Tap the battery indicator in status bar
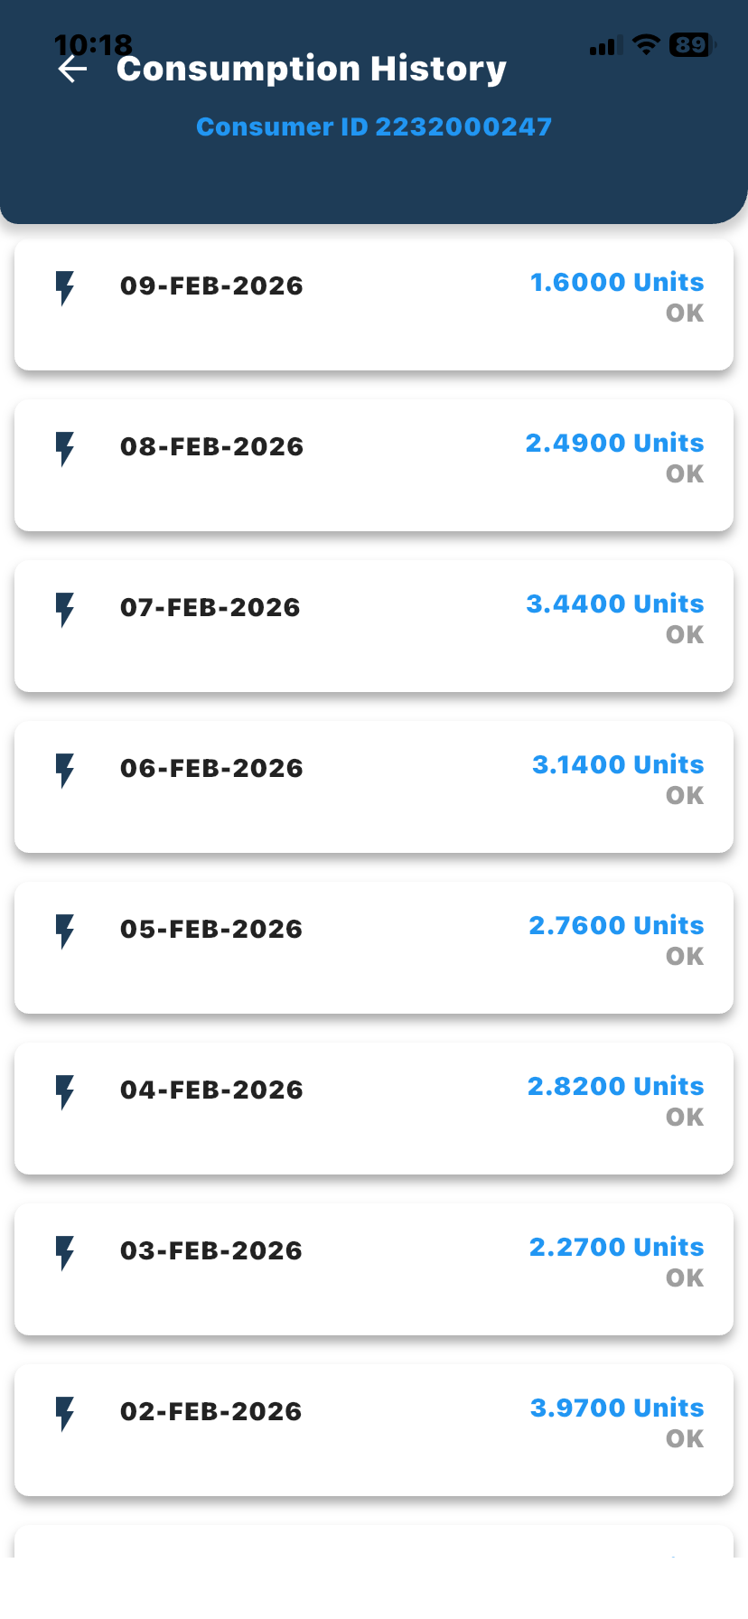 tap(692, 45)
